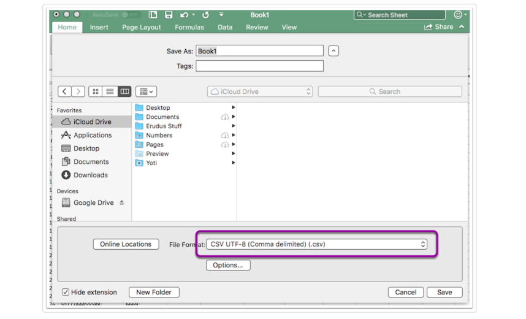Screen dimensions: 526x319
Task: Select the Erudus Stuff folder
Action: 185,126
